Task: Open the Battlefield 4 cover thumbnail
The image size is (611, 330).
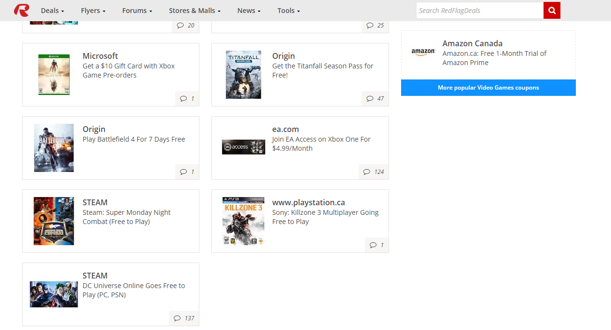Action: click(54, 148)
